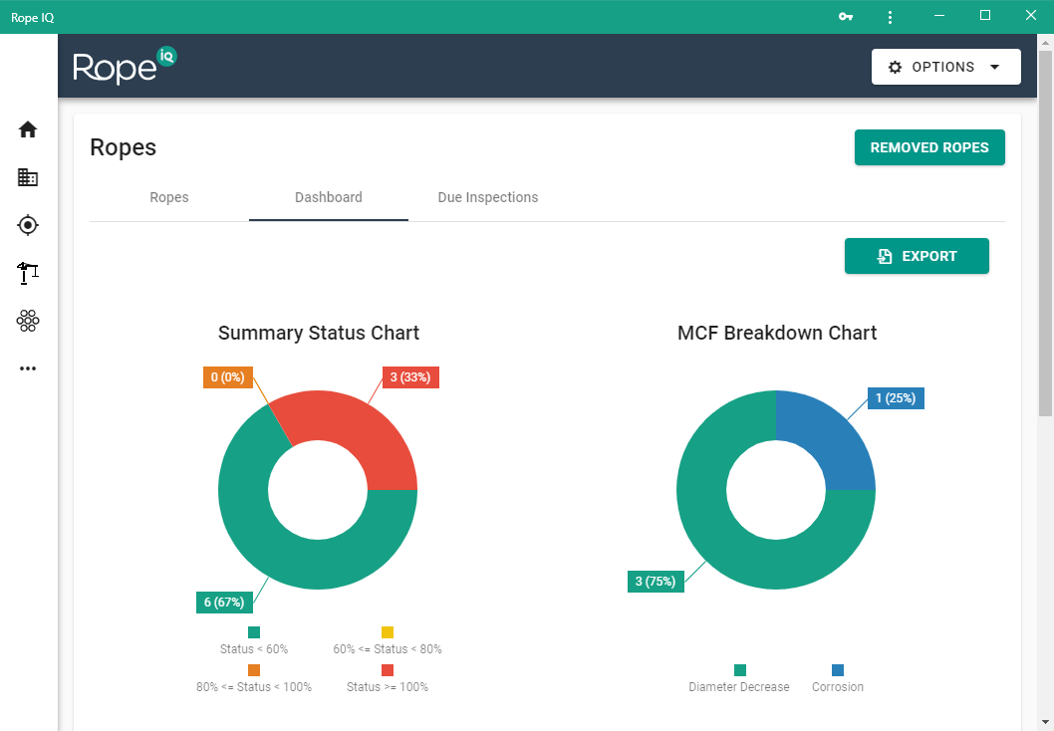Click the vertical scrollbar thumb

1045,233
